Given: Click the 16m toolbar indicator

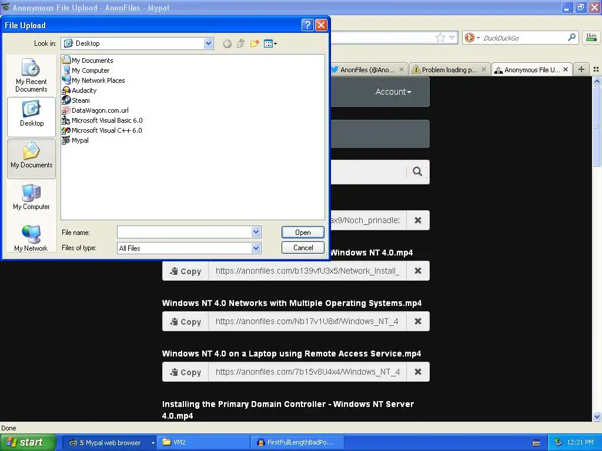Looking at the screenshot, I should pos(591,37).
